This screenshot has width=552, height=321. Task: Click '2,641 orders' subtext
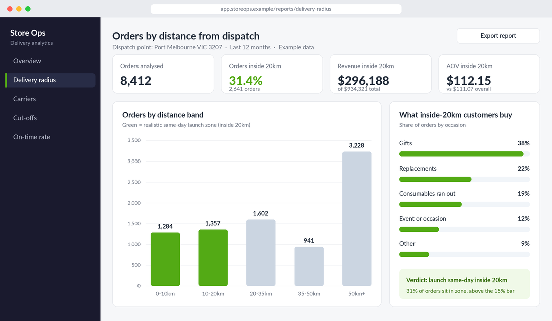244,89
